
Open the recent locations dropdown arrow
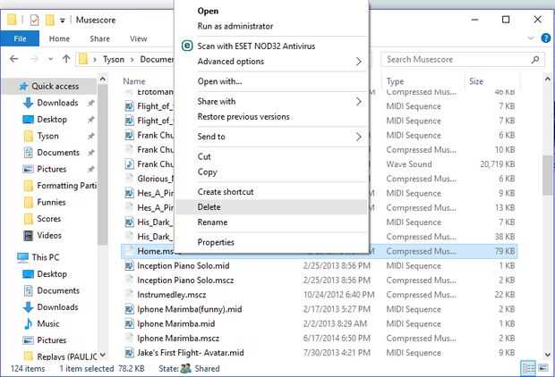pos(50,59)
